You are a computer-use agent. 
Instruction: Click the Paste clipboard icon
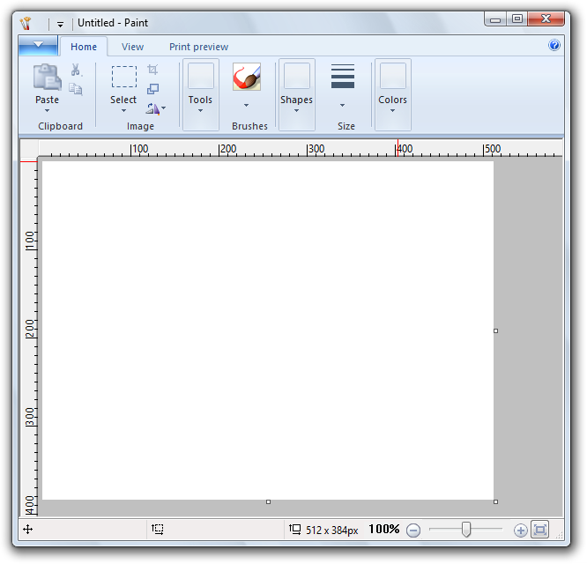[48, 77]
